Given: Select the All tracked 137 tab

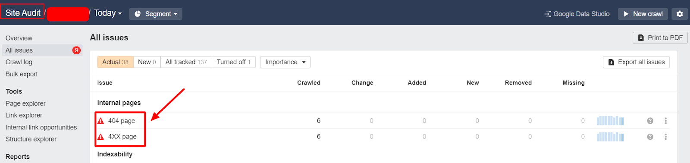Looking at the screenshot, I should (186, 62).
